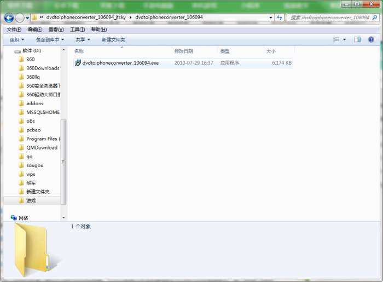This screenshot has width=383, height=282.
Task: Select the 新建文件夹 folder in tree
Action: pyautogui.click(x=38, y=192)
